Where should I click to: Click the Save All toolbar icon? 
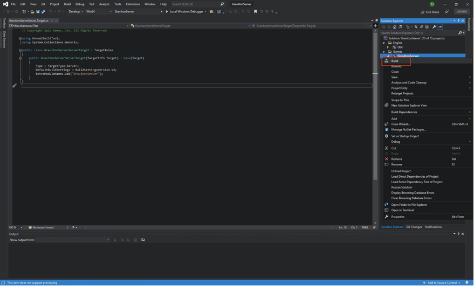click(43, 11)
